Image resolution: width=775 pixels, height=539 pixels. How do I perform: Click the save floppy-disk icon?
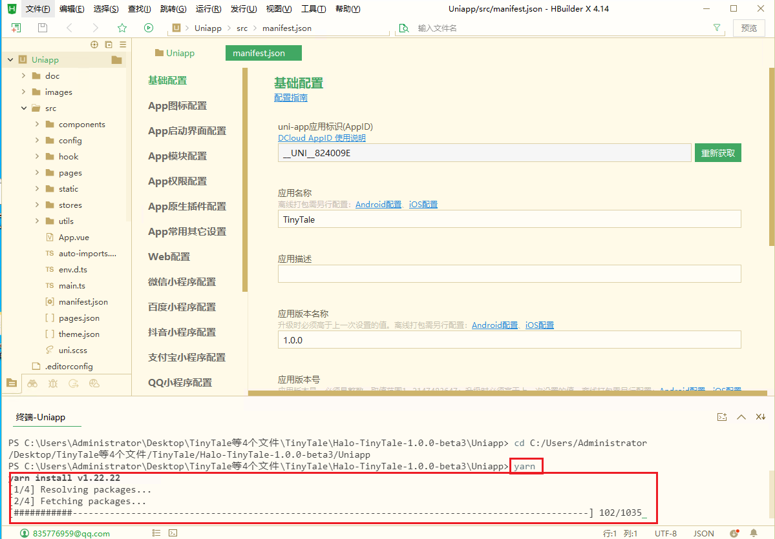(x=43, y=28)
